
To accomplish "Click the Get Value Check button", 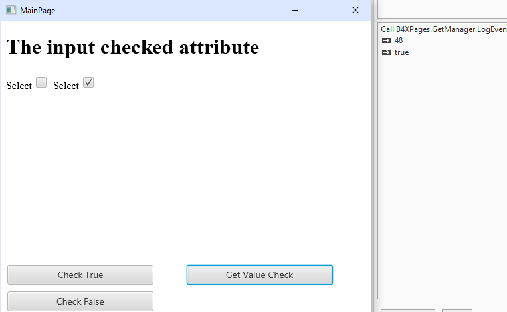I will pos(260,275).
